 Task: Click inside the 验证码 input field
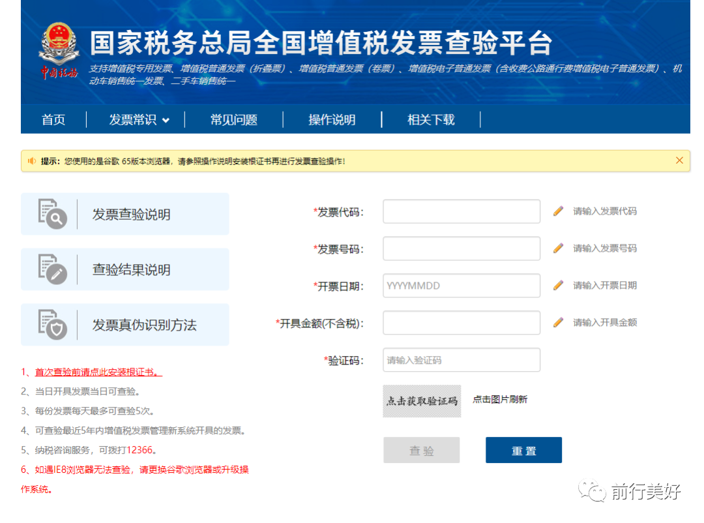(461, 359)
